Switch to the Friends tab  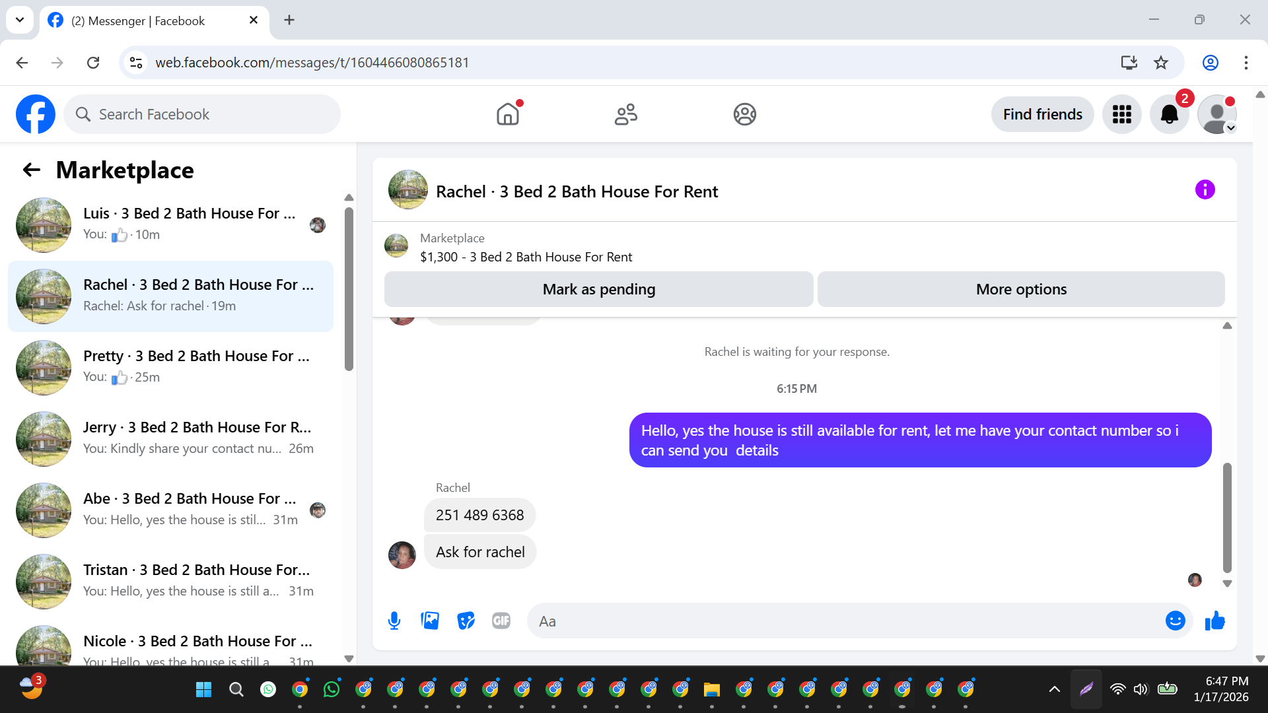[625, 114]
